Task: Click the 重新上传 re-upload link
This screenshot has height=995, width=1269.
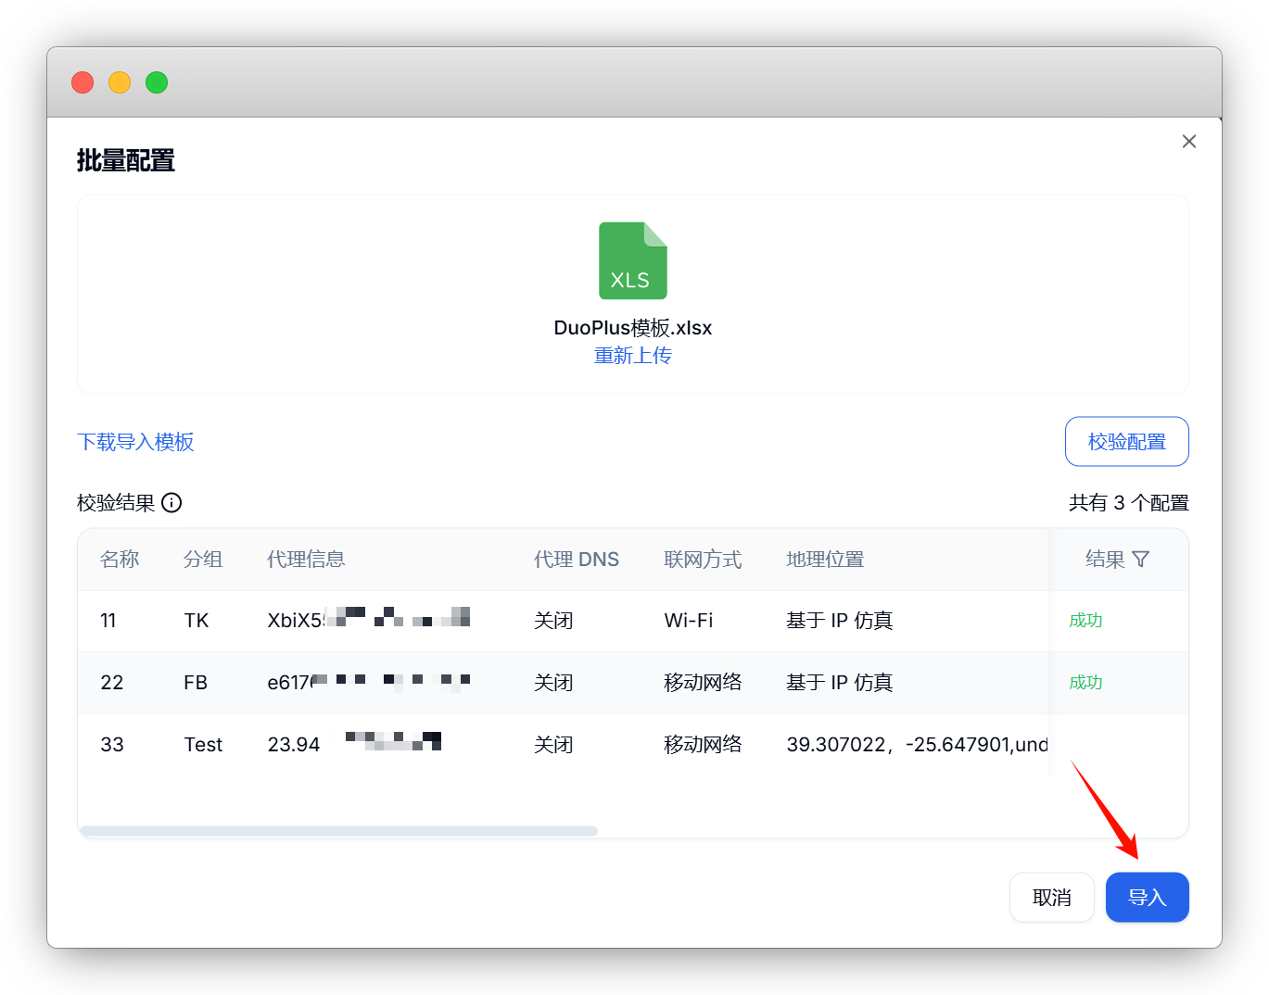Action: 633,356
